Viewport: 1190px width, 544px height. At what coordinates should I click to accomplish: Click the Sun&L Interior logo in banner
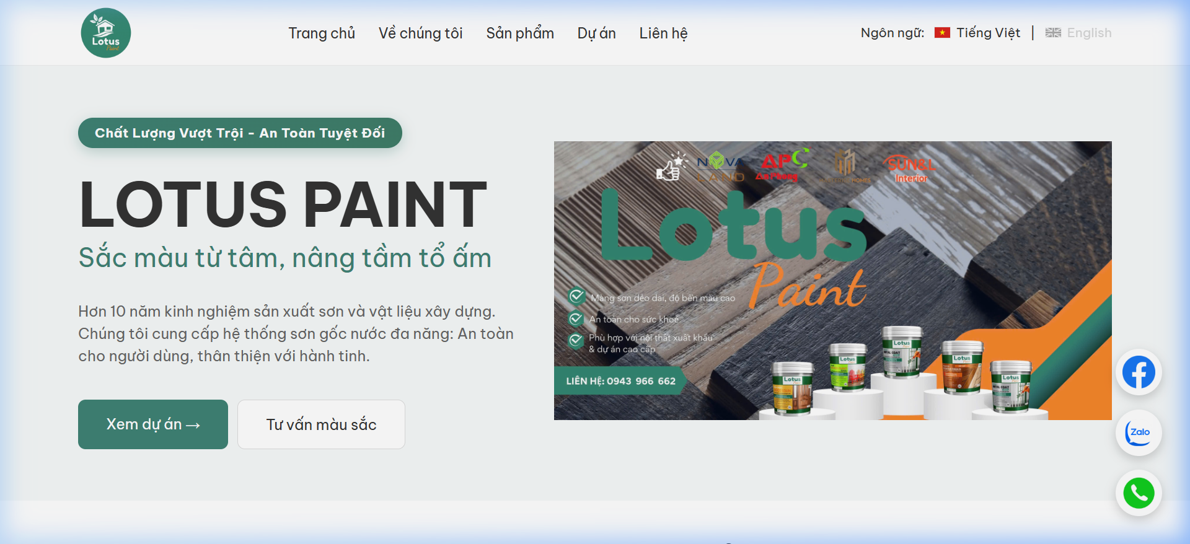[x=910, y=169]
